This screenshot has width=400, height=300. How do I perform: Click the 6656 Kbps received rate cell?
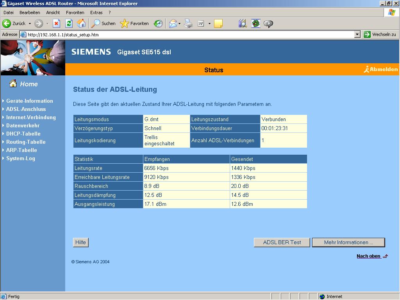[186, 168]
